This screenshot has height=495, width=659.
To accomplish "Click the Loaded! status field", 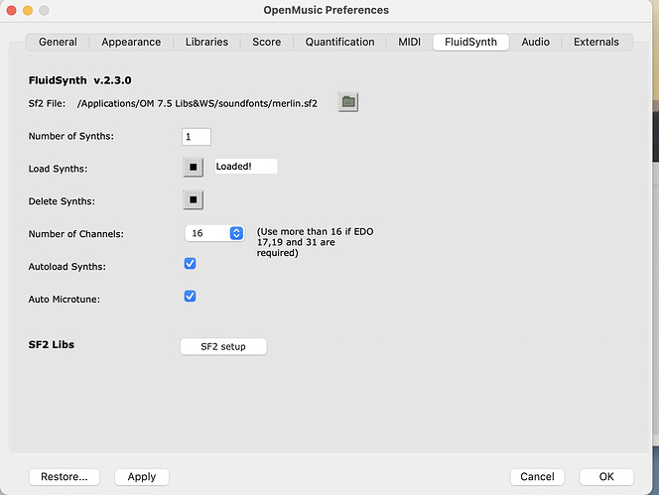I will point(246,167).
